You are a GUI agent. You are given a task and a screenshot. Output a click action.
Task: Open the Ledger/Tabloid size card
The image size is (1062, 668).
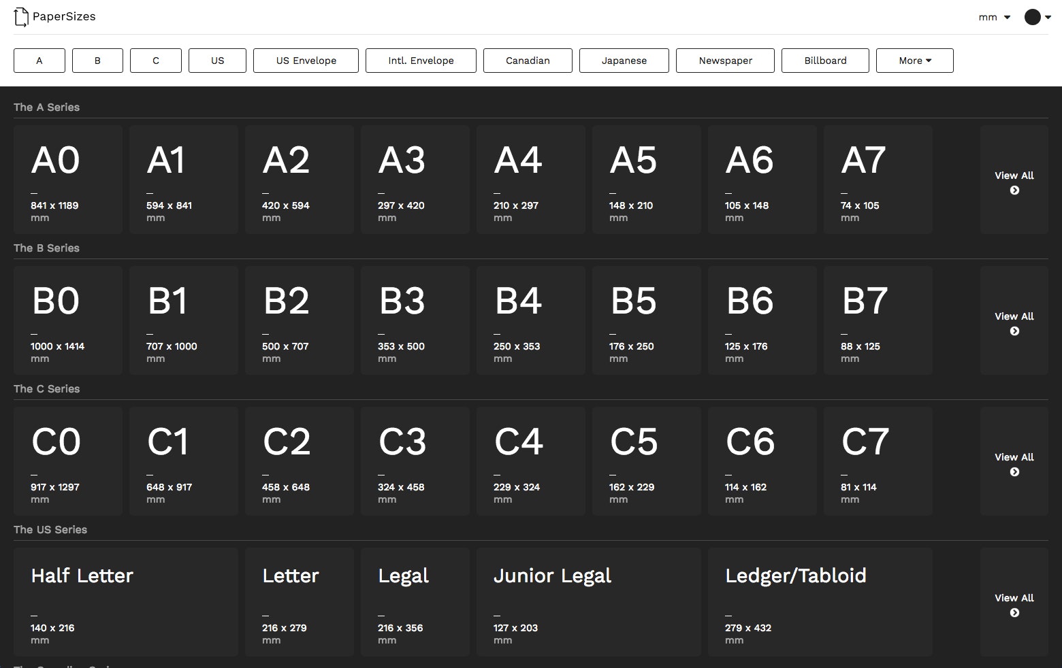pyautogui.click(x=820, y=602)
